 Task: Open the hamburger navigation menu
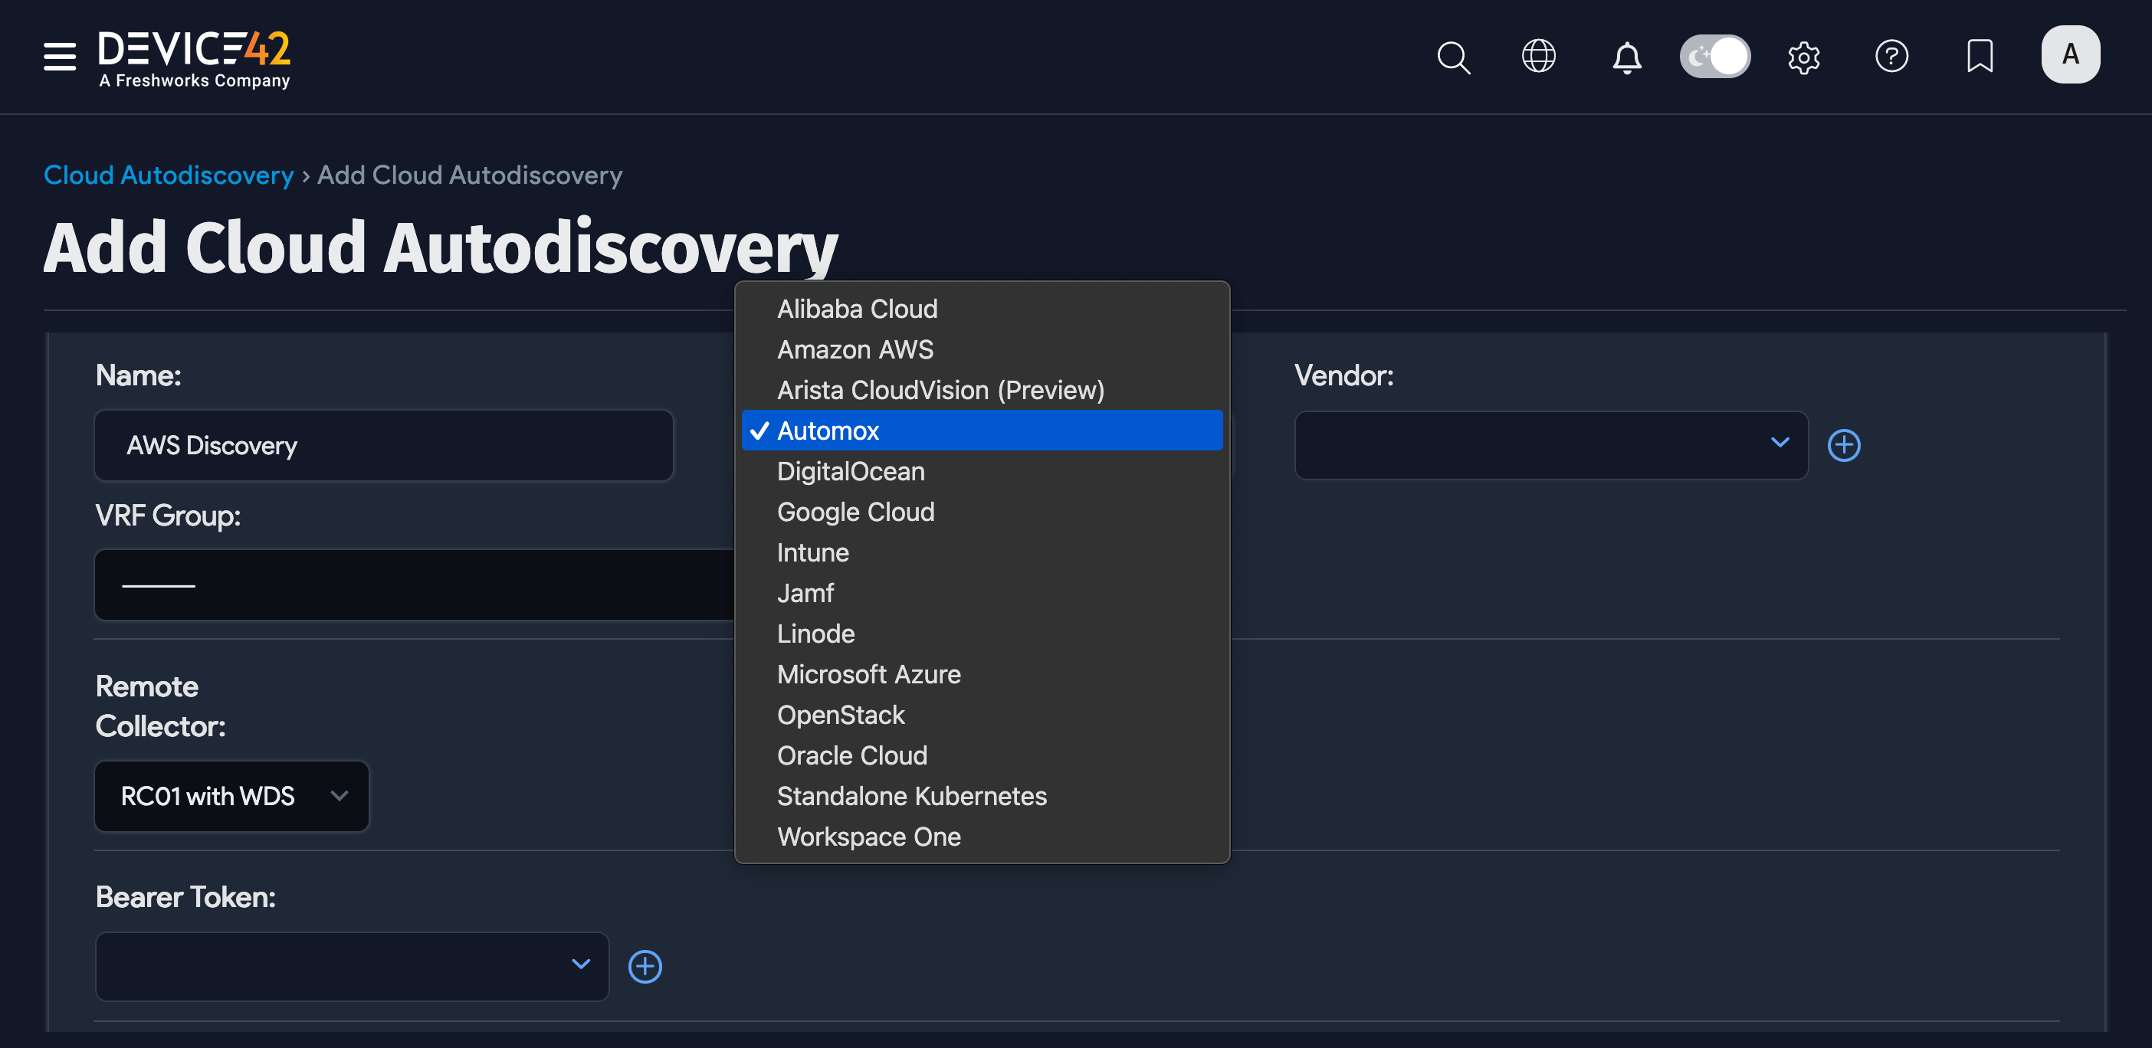pos(59,57)
